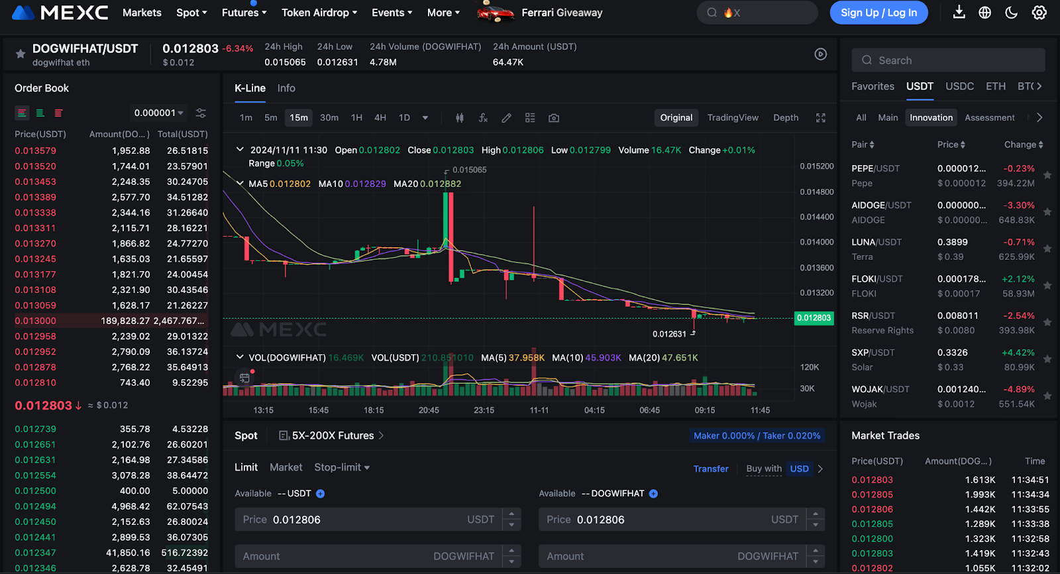The image size is (1060, 574).
Task: Open language globe settings
Action: click(x=985, y=13)
